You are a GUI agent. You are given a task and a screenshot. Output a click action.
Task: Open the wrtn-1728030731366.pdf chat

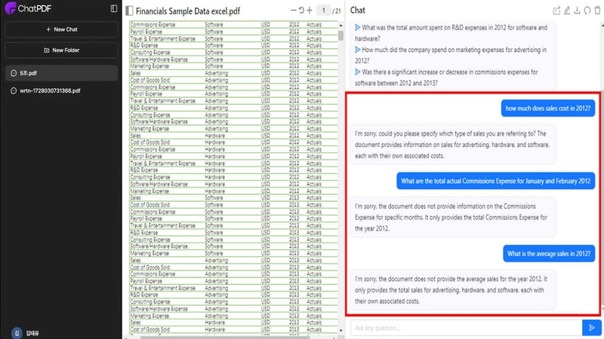click(62, 90)
